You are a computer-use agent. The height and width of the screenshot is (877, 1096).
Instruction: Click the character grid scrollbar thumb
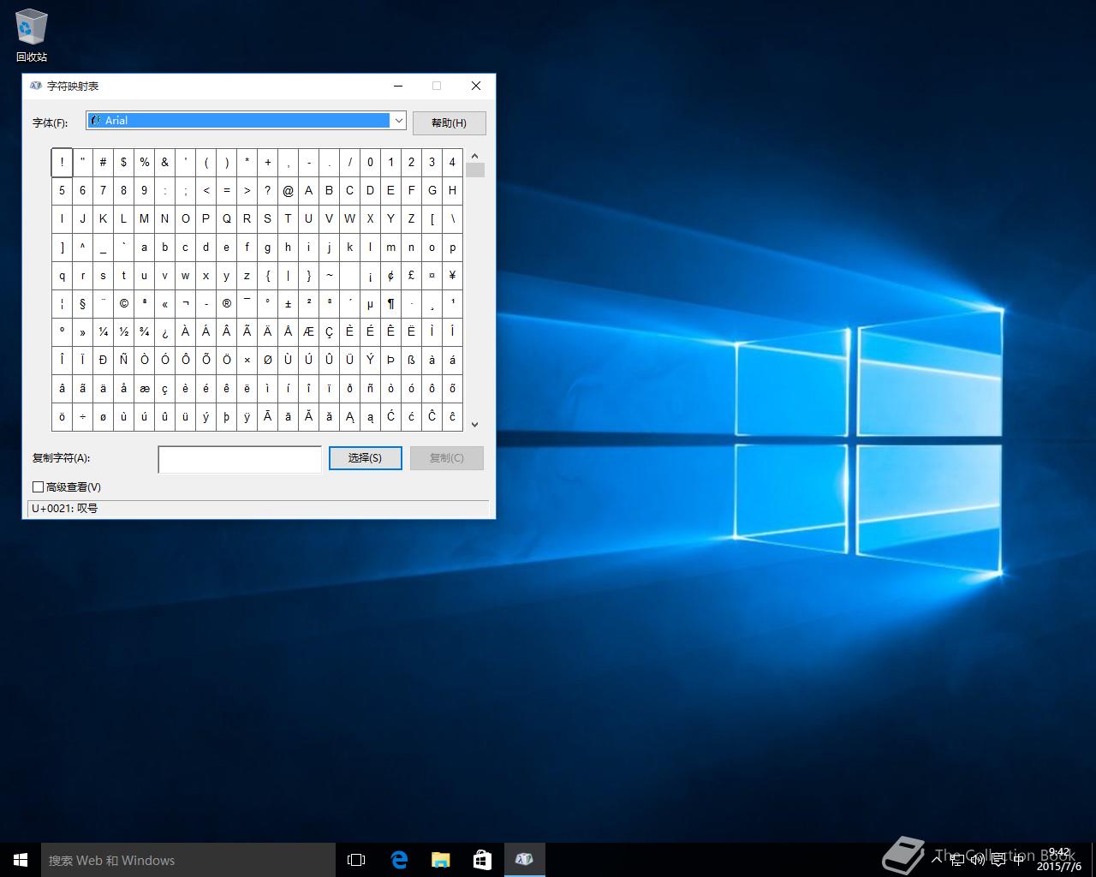tap(475, 170)
